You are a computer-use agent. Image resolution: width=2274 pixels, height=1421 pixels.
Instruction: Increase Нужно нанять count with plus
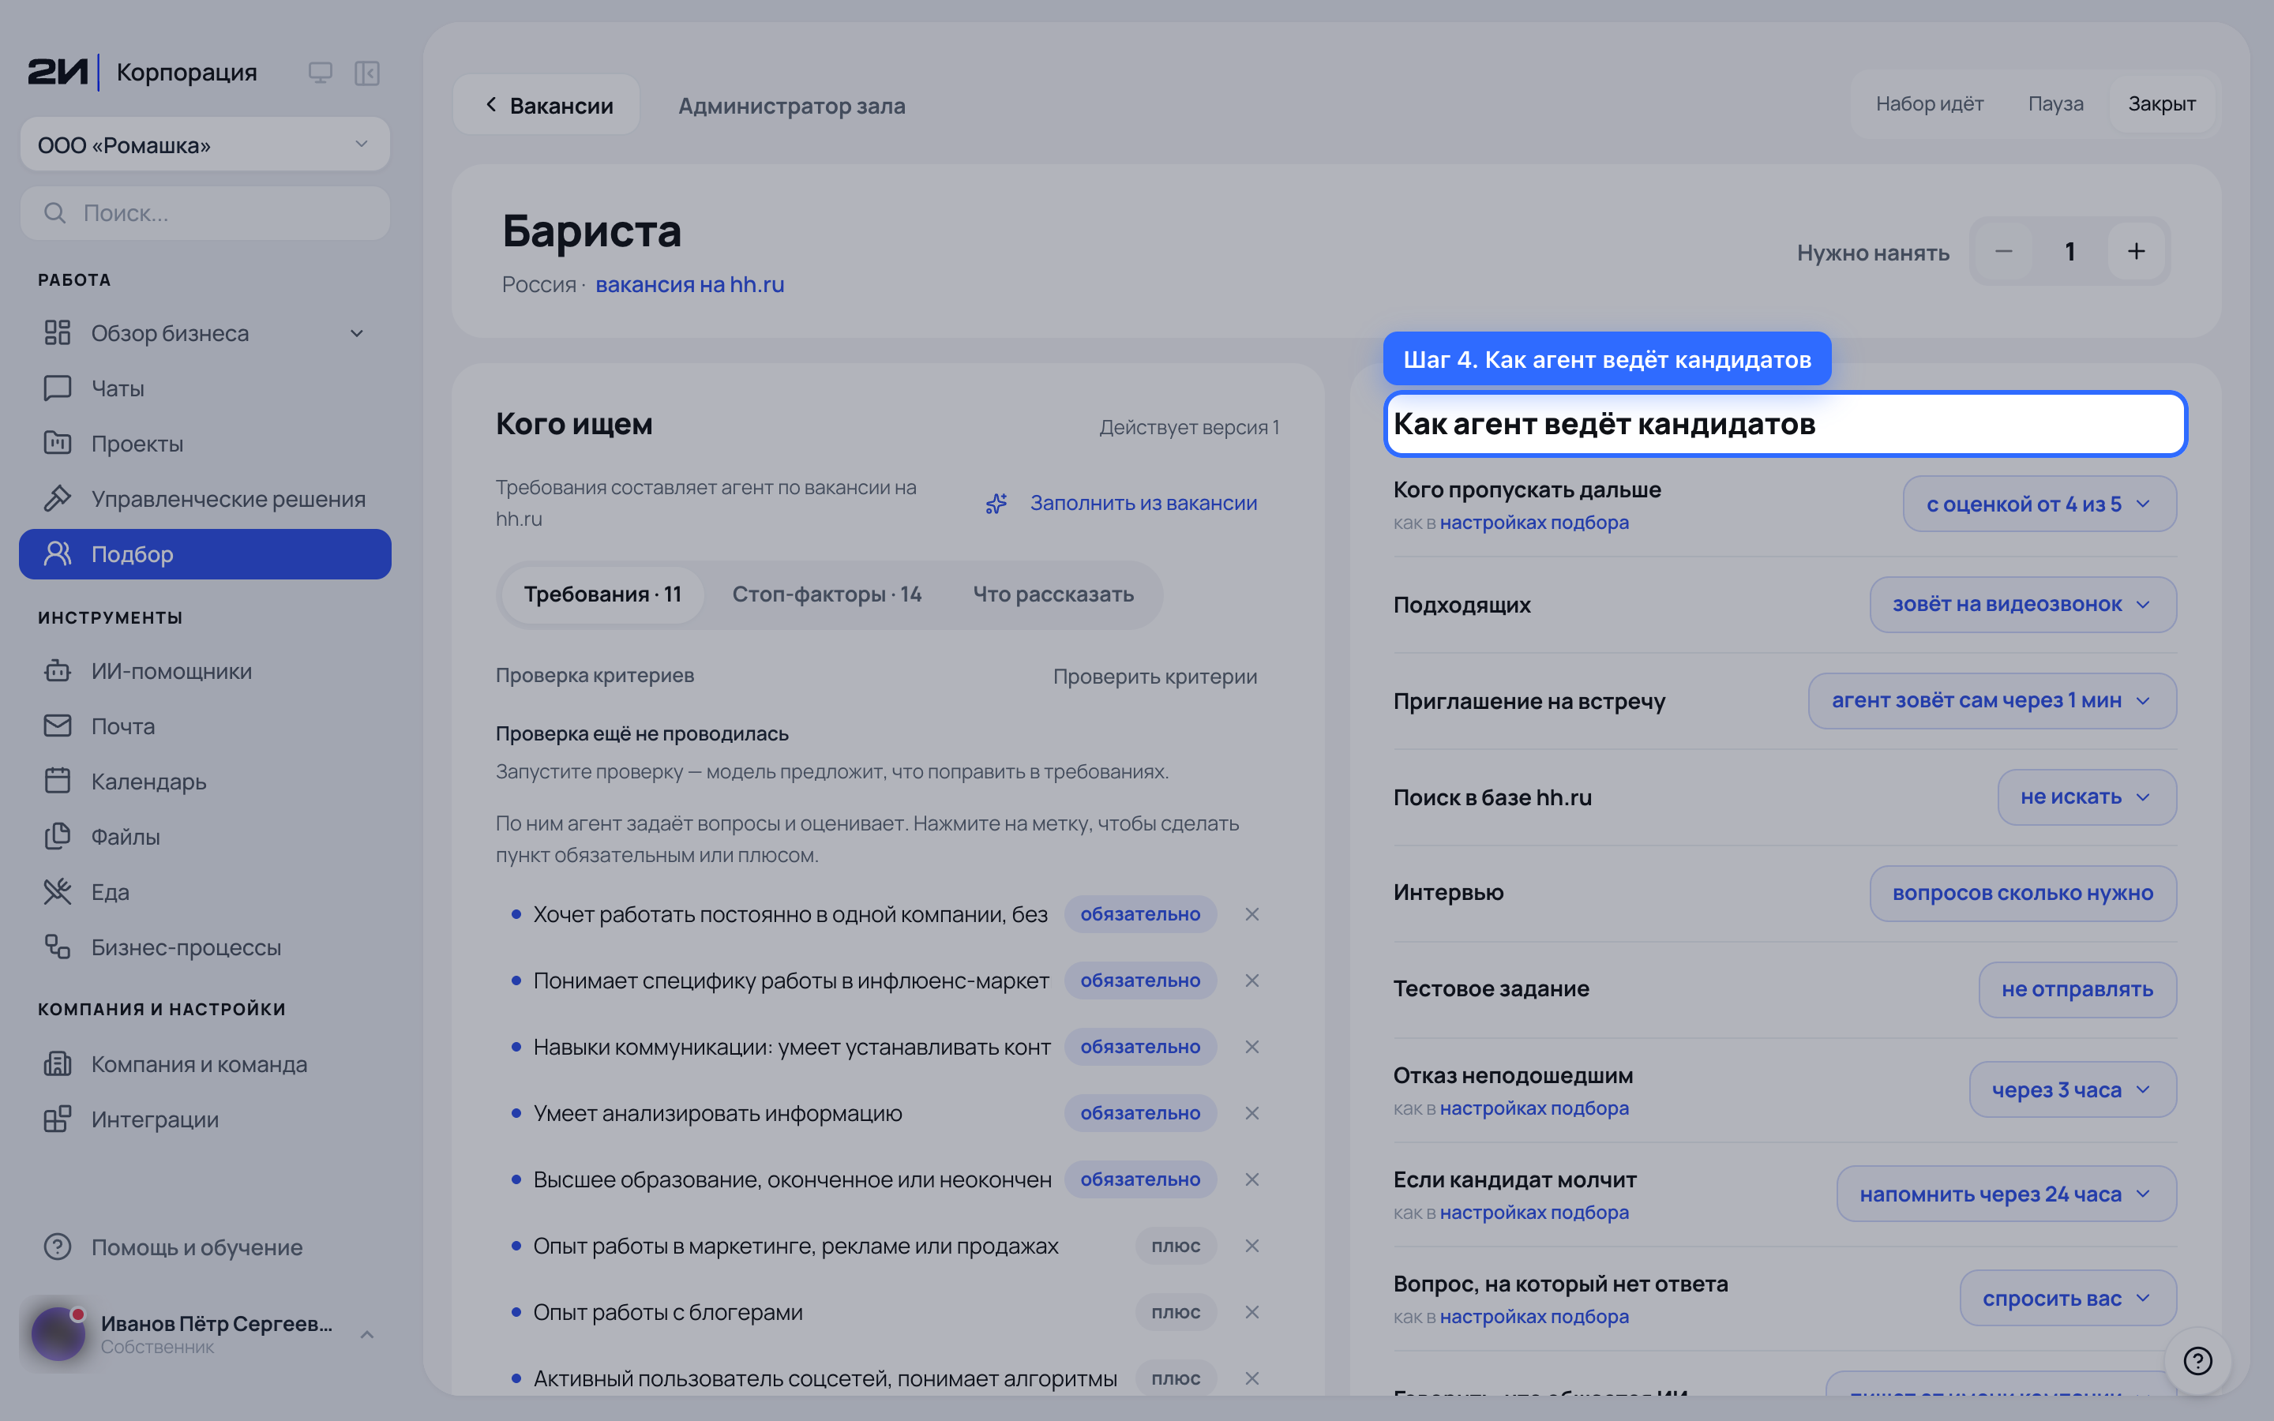tap(2136, 252)
